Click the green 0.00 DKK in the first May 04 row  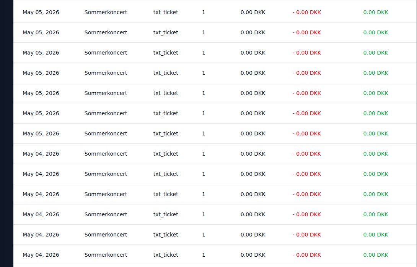(x=376, y=154)
